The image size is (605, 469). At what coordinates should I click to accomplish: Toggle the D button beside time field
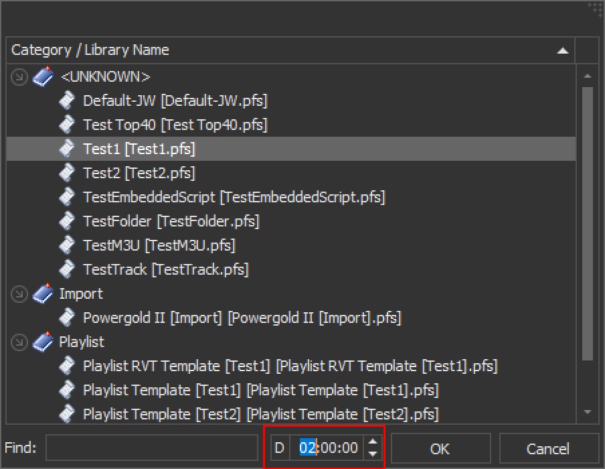(x=280, y=448)
